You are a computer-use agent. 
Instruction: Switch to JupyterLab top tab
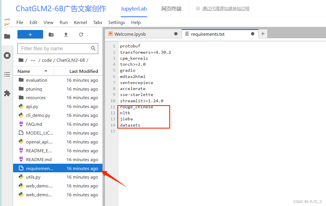tap(134, 9)
